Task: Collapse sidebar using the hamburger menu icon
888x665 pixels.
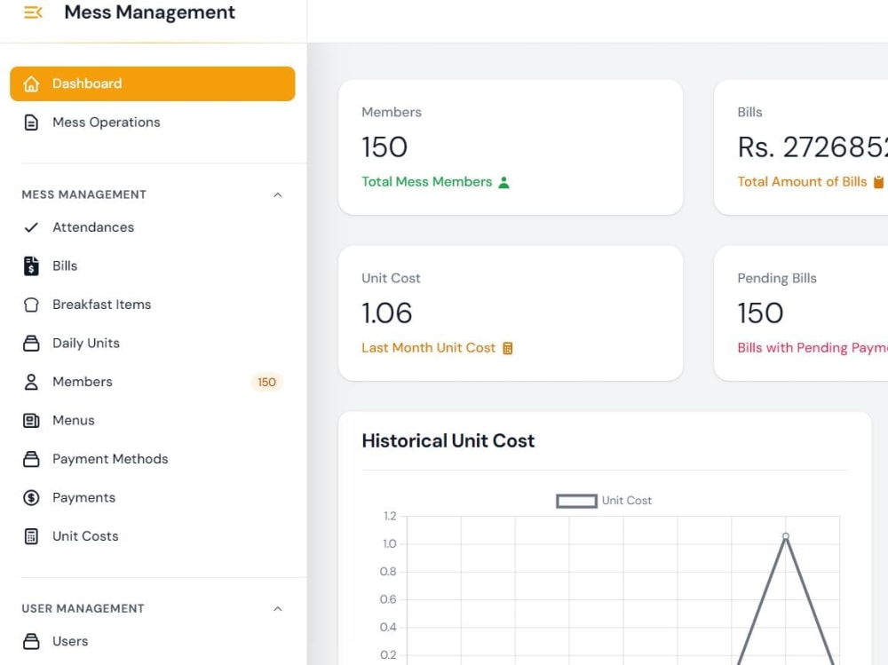Action: 33,12
